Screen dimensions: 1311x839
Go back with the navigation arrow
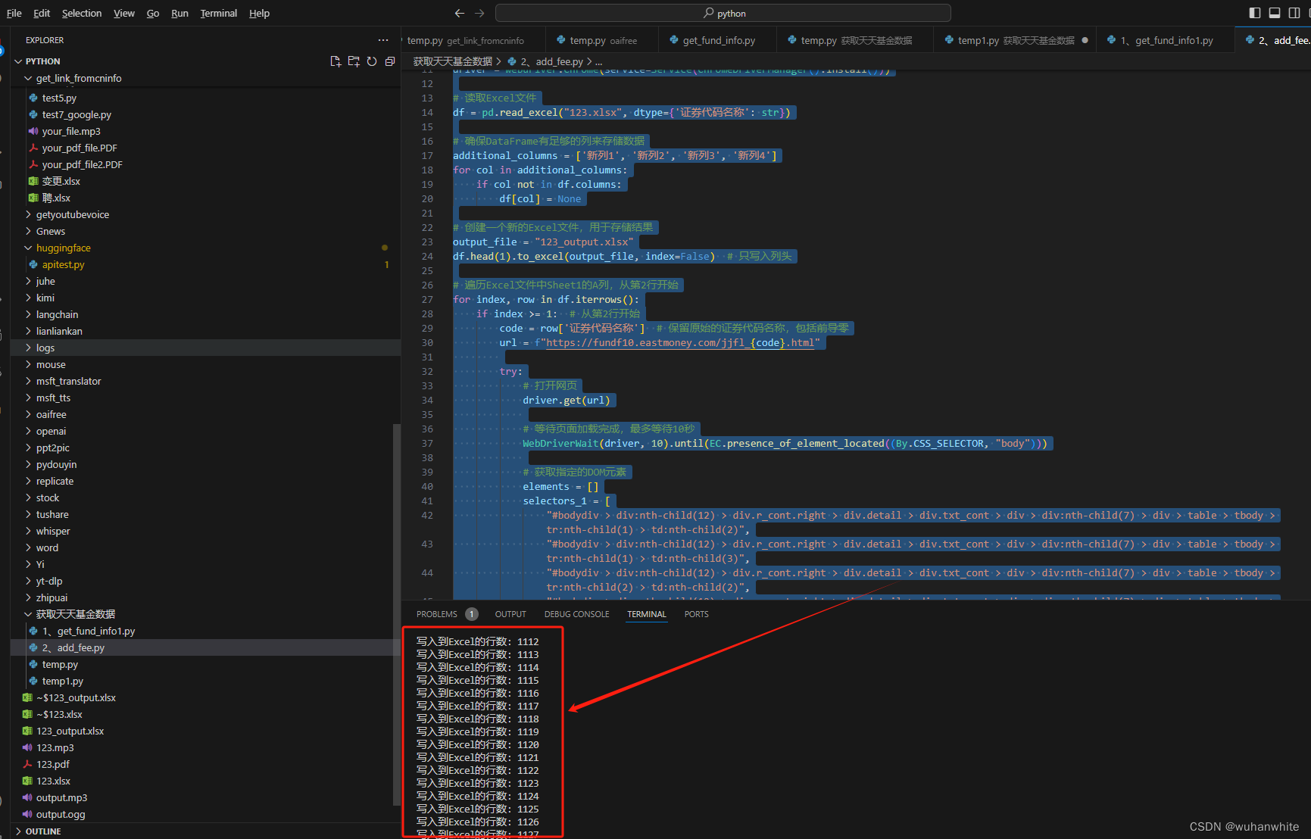click(460, 13)
